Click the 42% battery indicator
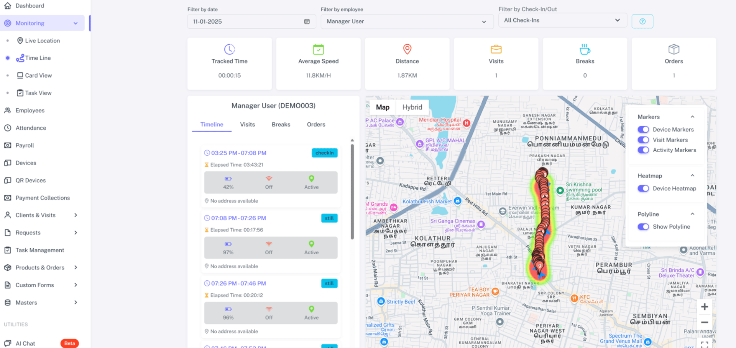Image resolution: width=736 pixels, height=348 pixels. [x=228, y=183]
